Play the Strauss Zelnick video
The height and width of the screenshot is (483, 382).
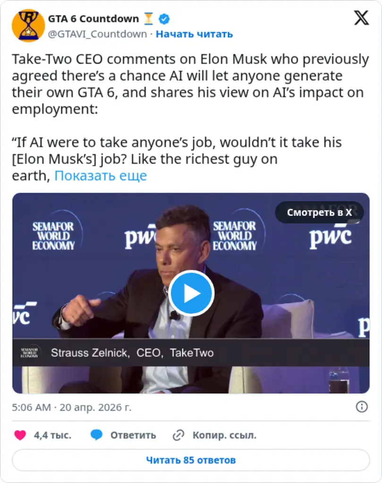tap(191, 293)
